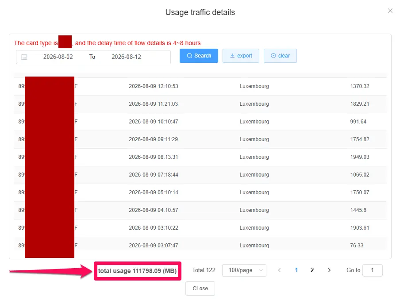Select timestamp 2026-08-09 10:10:47
The height and width of the screenshot is (300, 400).
tap(153, 122)
